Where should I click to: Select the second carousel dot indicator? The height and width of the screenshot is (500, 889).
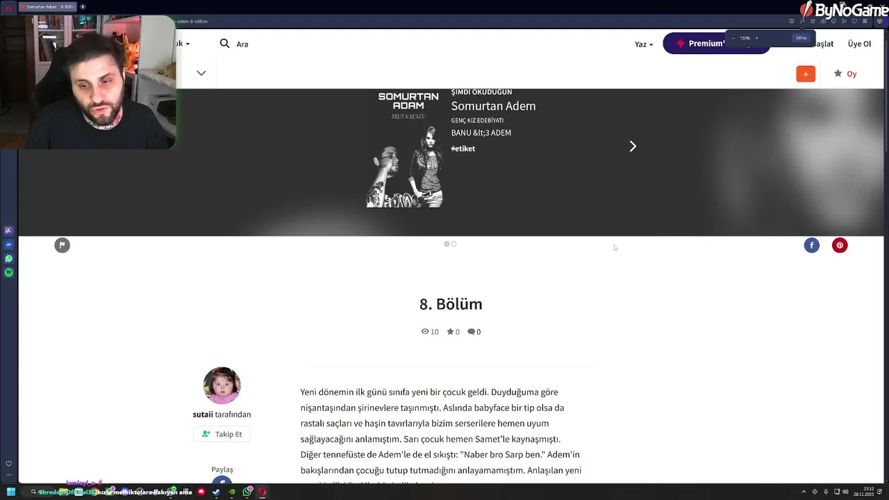454,244
